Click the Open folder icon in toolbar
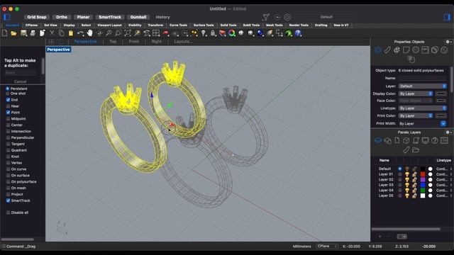The height and width of the screenshot is (255, 454). (x=13, y=33)
